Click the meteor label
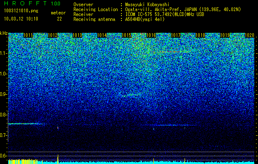 click(x=58, y=13)
